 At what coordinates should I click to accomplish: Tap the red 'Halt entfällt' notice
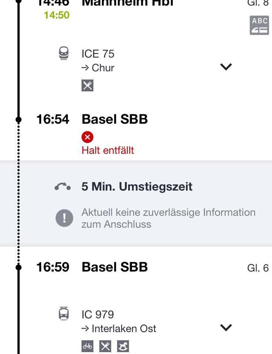[108, 150]
